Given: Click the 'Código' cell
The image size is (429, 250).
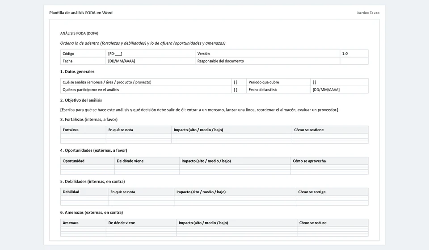Looking at the screenshot, I should (x=83, y=54).
